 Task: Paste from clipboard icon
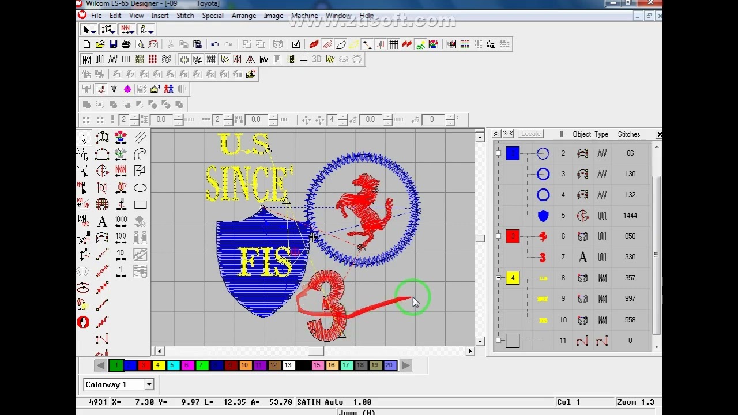click(197, 44)
